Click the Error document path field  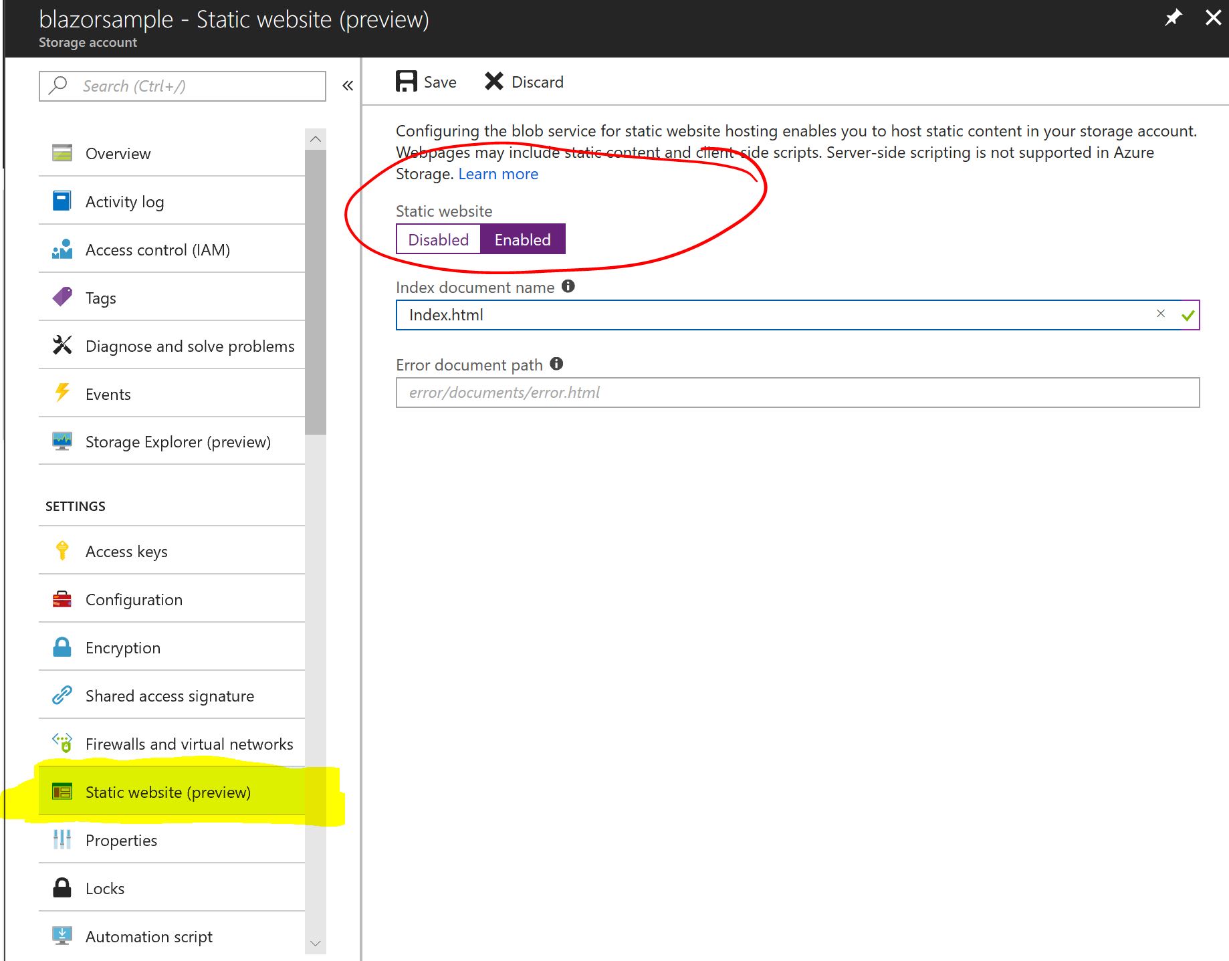tap(798, 393)
